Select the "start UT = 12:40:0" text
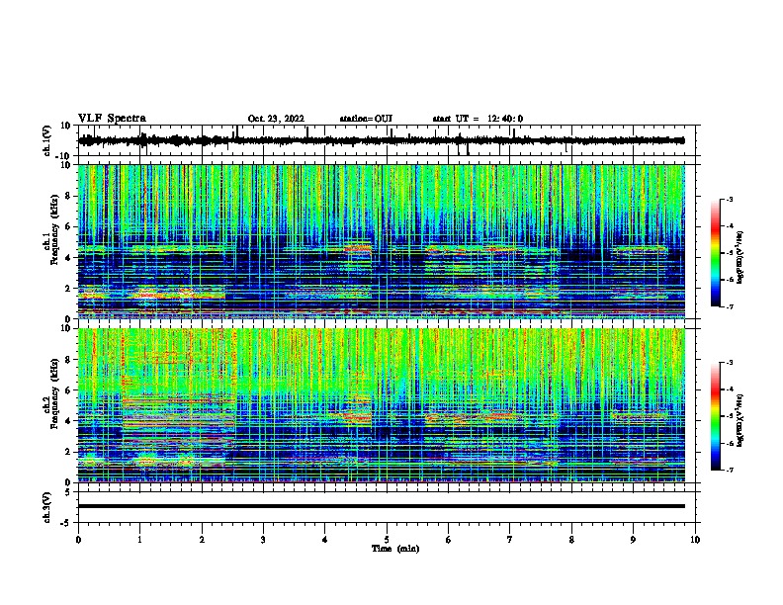Image resolution: width=783 pixels, height=605 pixels. tap(478, 119)
